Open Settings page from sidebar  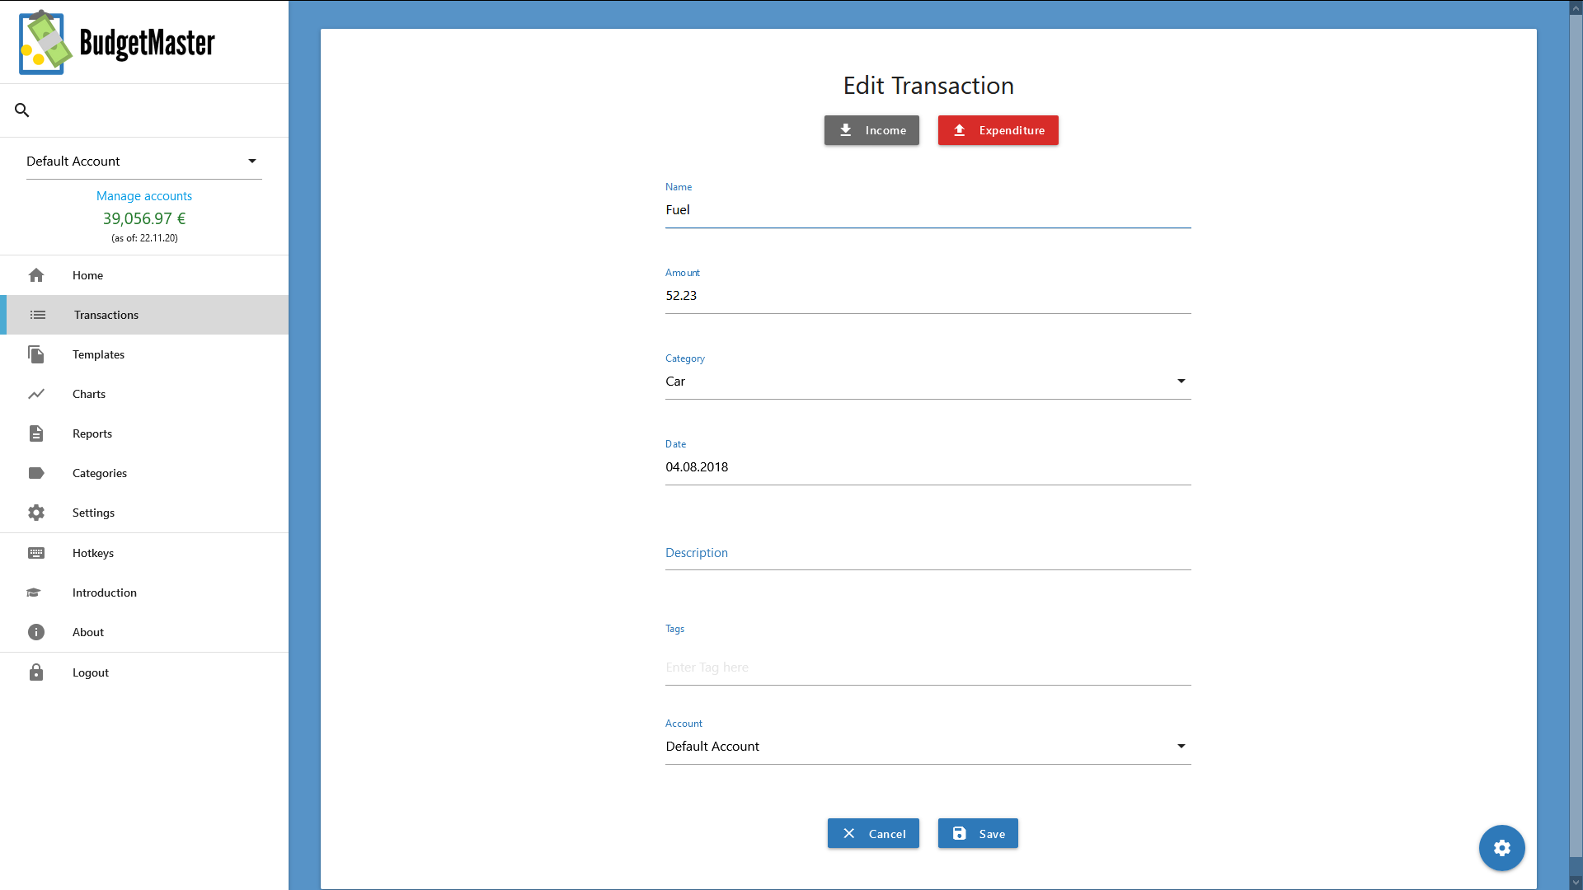144,513
